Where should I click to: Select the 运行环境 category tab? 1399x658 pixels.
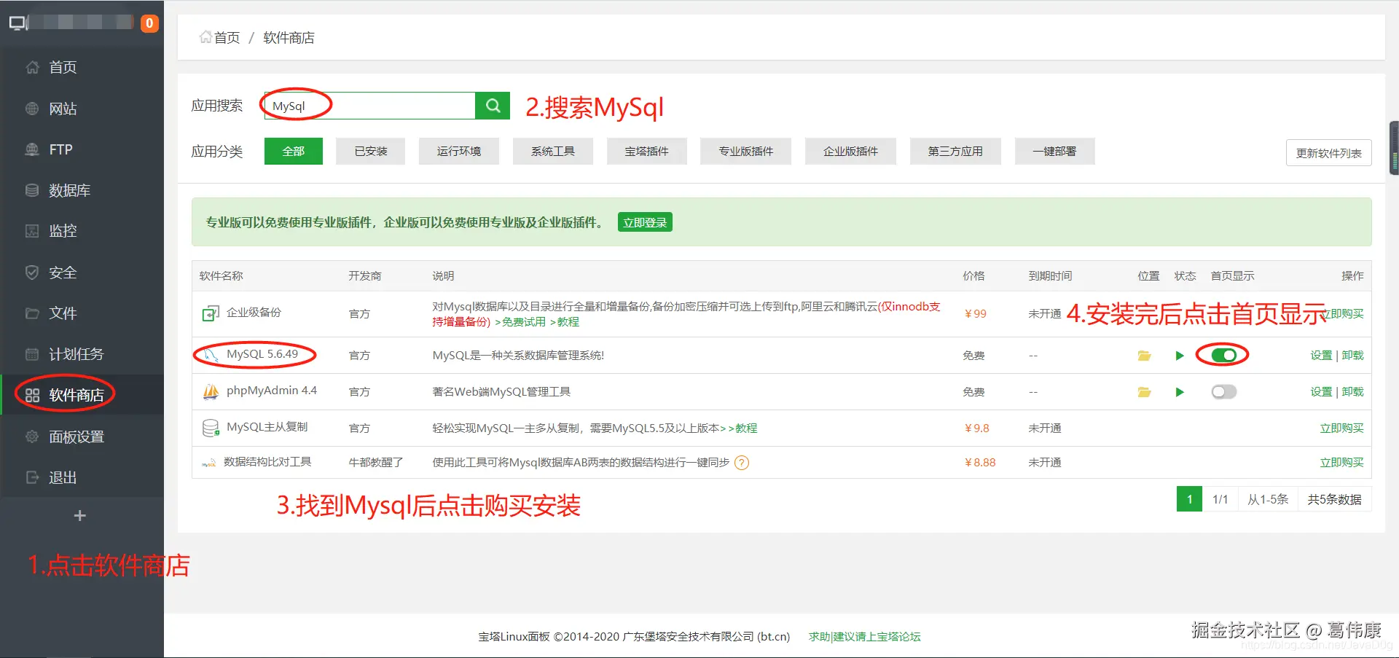pyautogui.click(x=459, y=152)
